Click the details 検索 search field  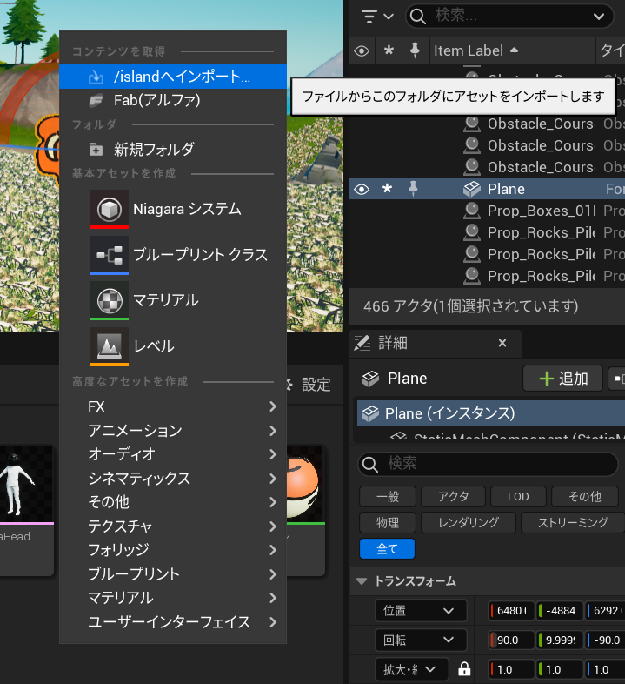pyautogui.click(x=489, y=464)
